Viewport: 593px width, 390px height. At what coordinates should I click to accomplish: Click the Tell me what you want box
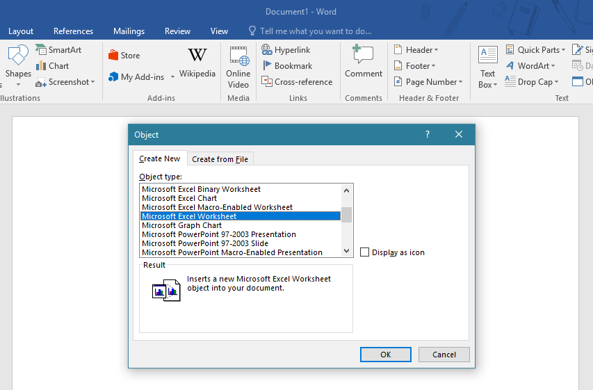[316, 31]
